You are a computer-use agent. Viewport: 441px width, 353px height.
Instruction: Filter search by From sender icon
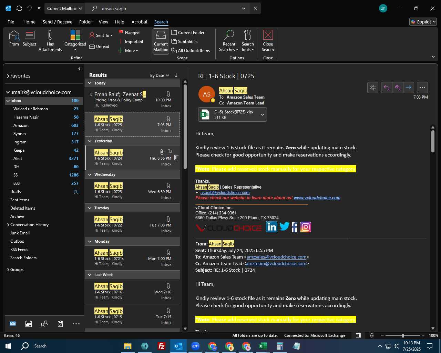pos(14,38)
